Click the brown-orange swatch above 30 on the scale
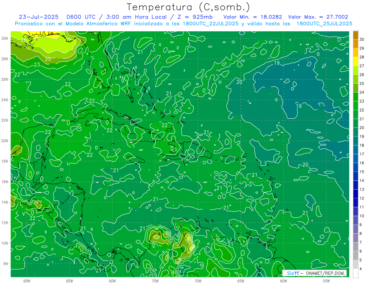The height and width of the screenshot is (285, 370). point(356,35)
